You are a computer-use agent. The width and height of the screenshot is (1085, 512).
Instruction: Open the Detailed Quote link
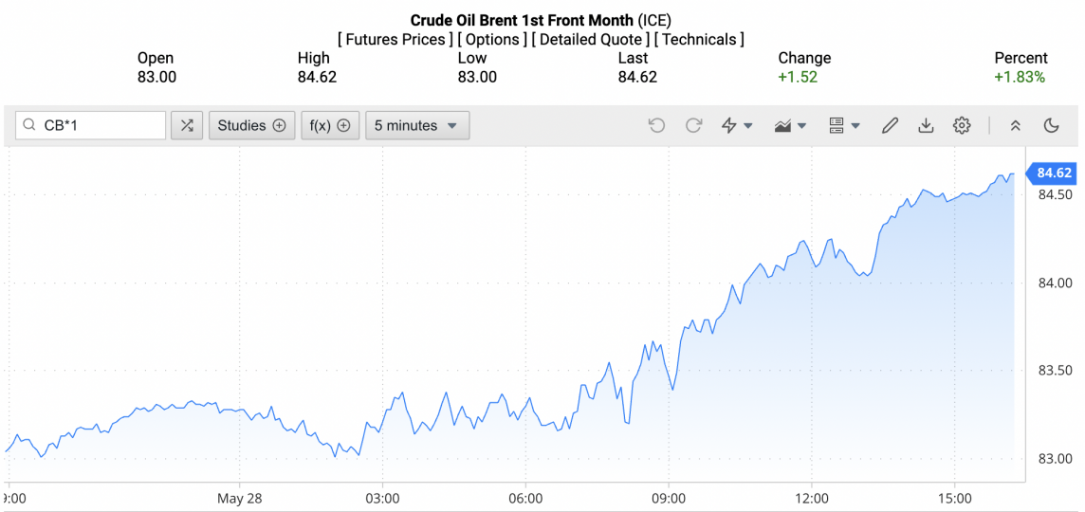point(590,40)
